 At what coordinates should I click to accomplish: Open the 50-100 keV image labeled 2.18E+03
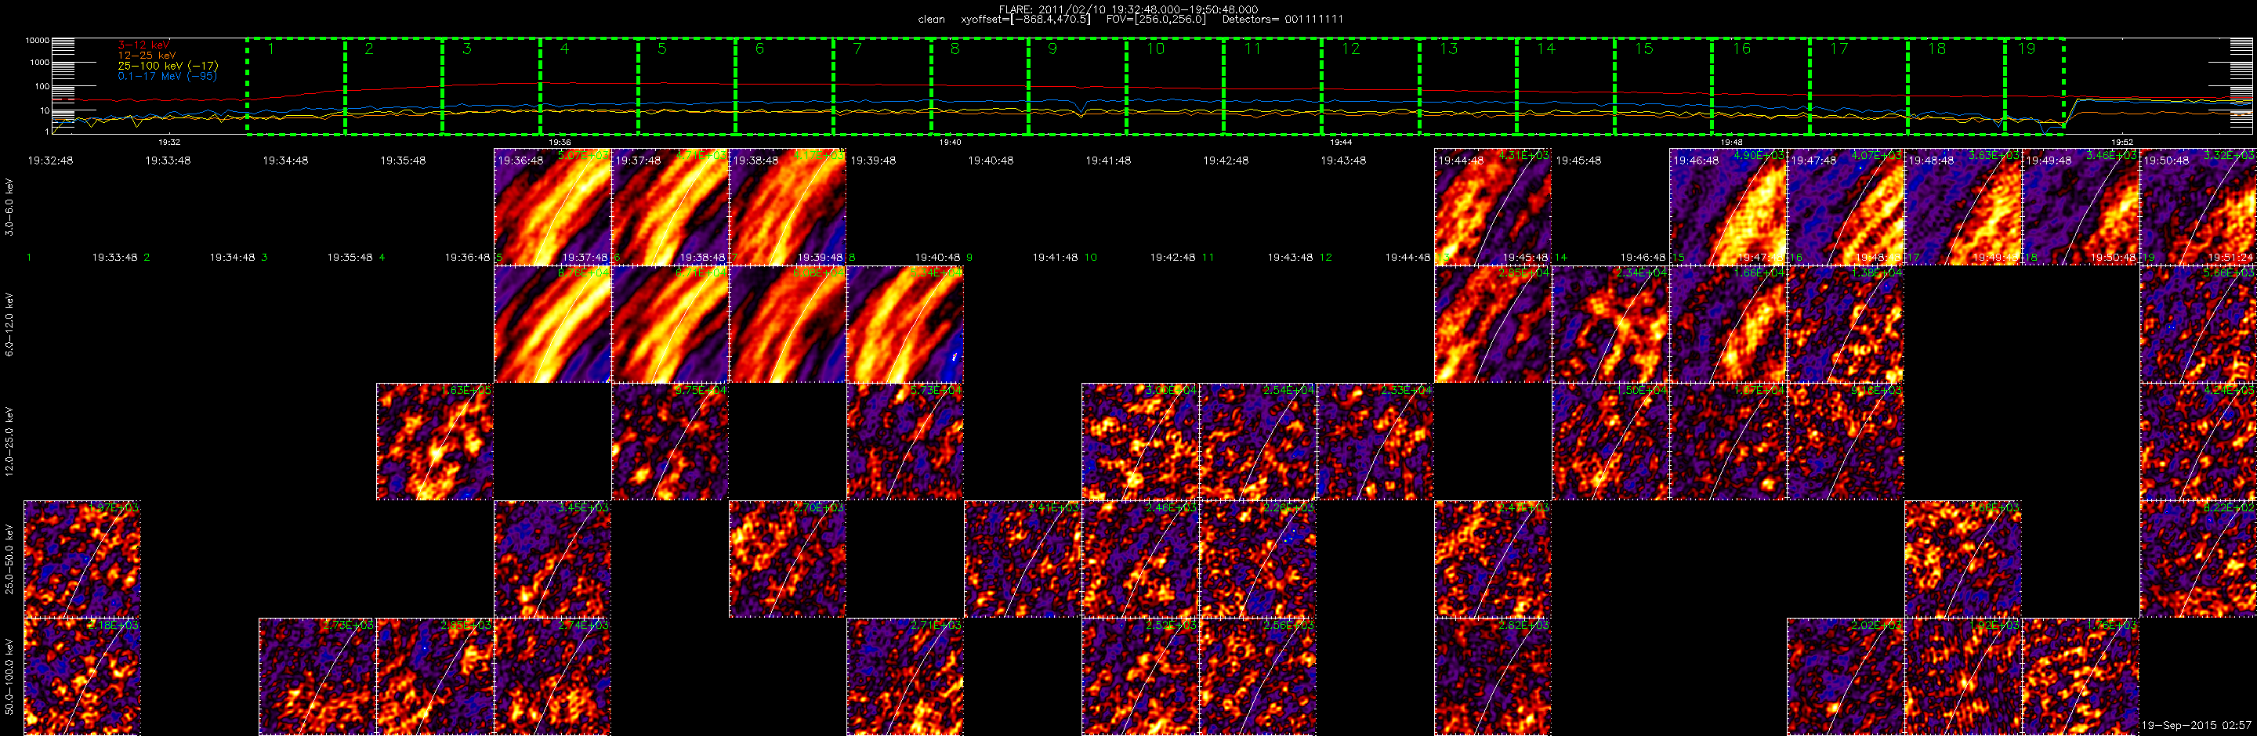82,676
